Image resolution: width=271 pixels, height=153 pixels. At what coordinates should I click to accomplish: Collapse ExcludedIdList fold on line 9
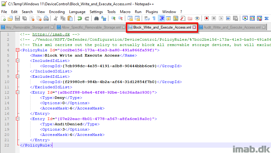[x=17, y=76]
